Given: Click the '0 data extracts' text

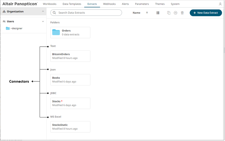Looking at the screenshot, I should point(71,34).
